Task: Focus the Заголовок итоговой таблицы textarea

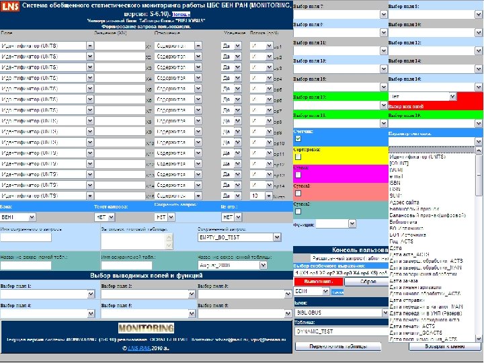Action: [136, 241]
